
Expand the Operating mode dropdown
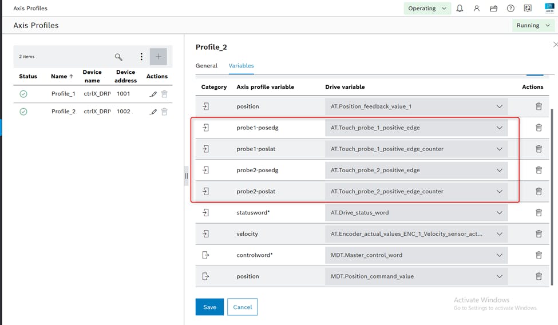pos(427,9)
